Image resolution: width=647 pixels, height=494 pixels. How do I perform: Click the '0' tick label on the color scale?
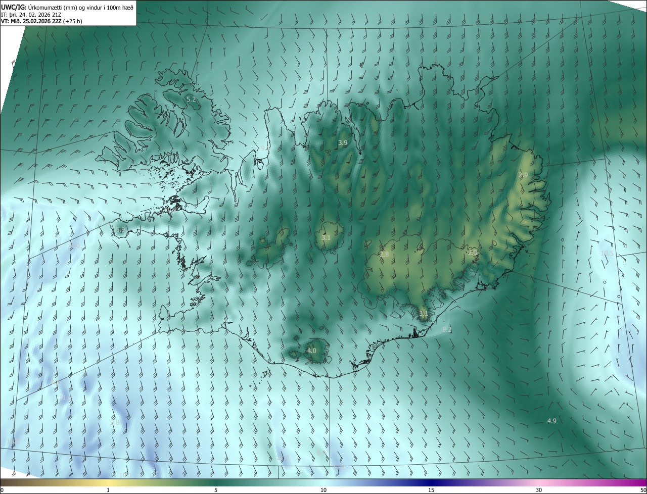point(2,490)
